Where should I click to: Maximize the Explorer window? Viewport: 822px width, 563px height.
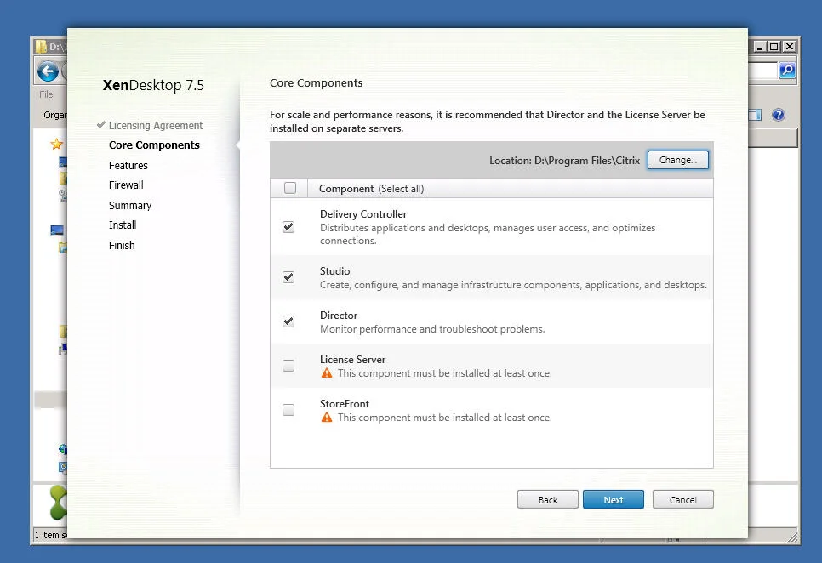[x=773, y=47]
